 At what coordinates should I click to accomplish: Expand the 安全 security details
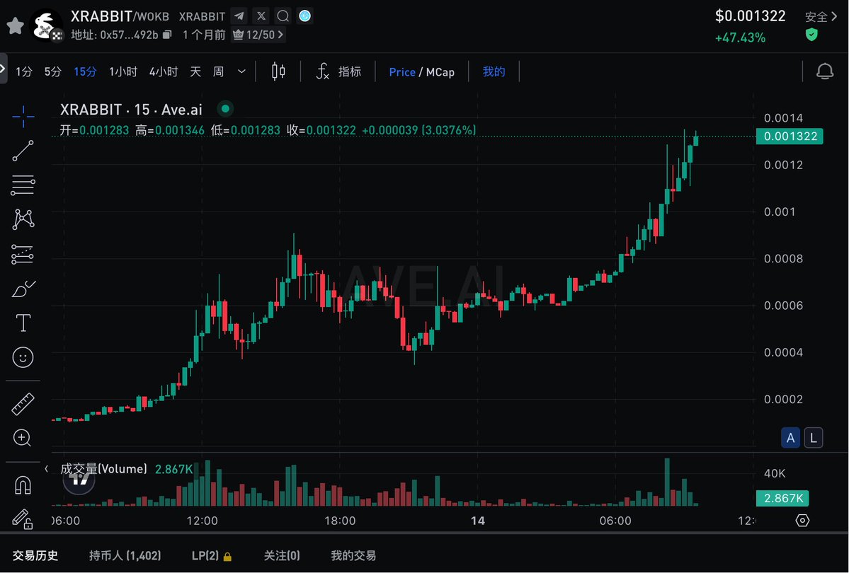tap(821, 17)
